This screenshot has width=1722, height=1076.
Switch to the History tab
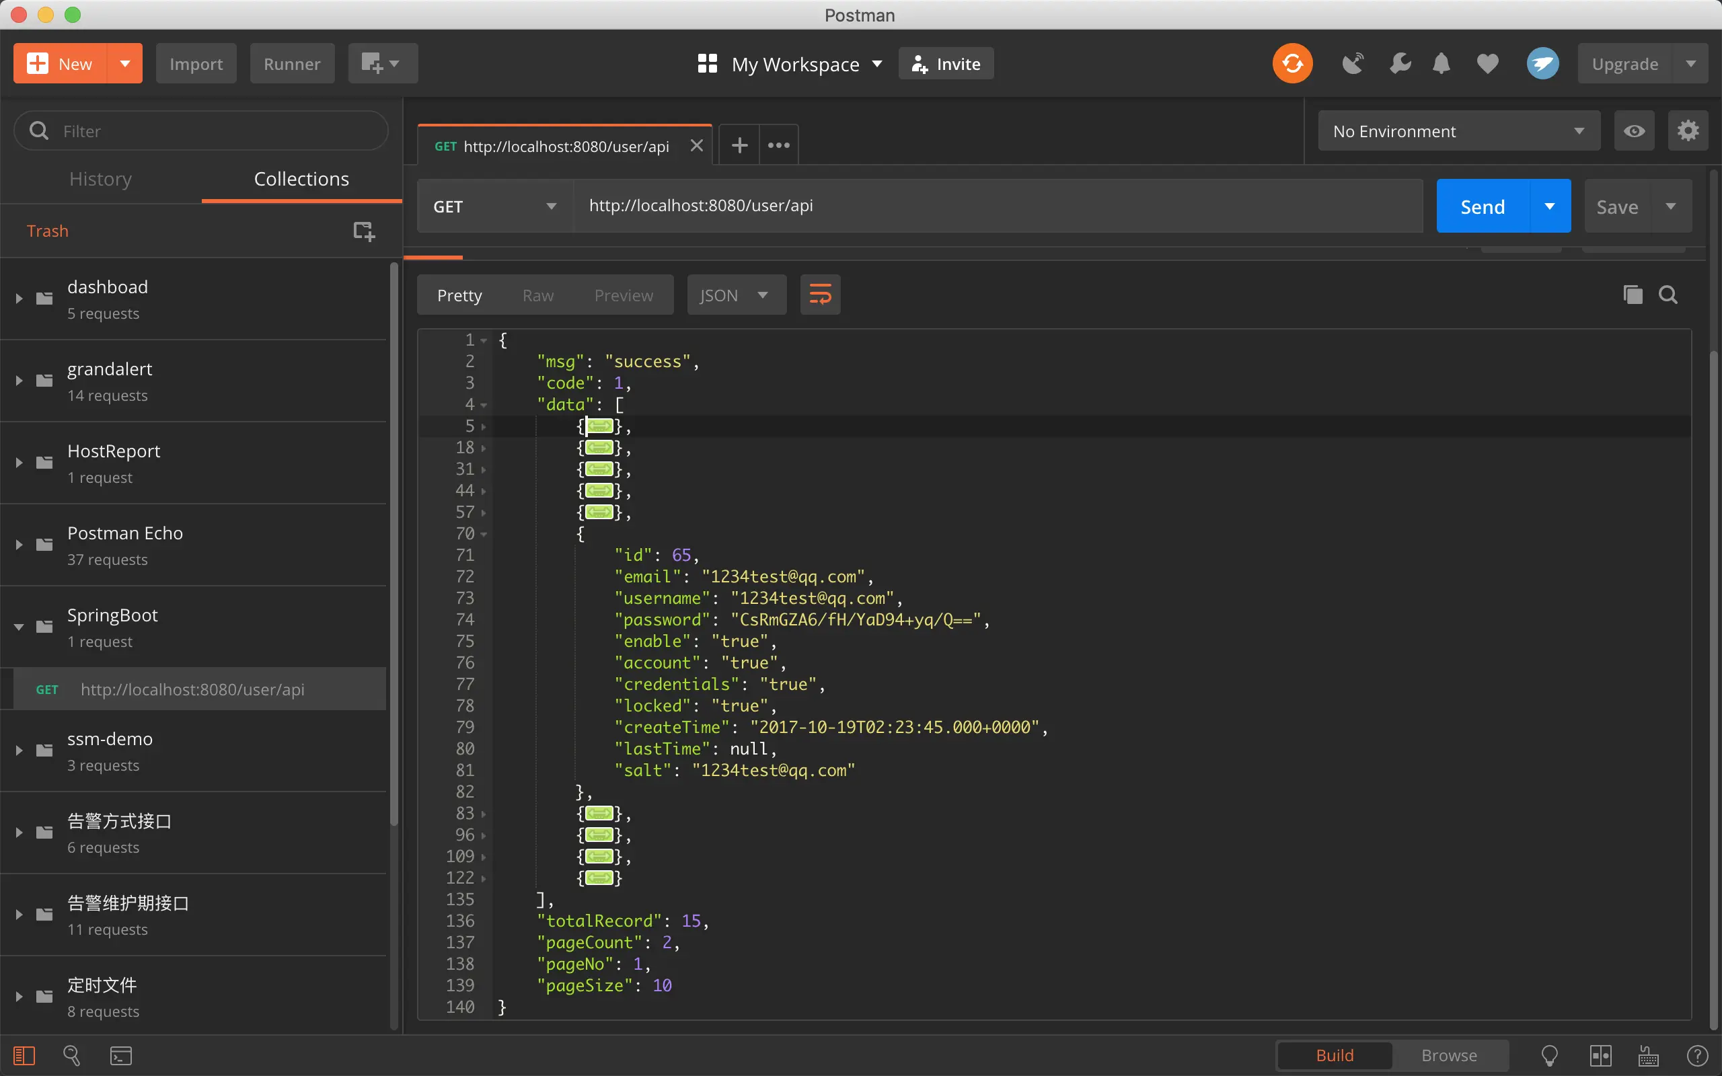(100, 179)
